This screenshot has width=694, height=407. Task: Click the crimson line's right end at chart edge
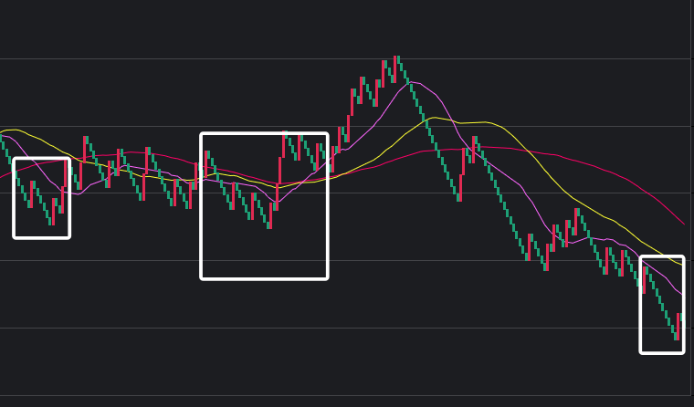[x=683, y=222]
